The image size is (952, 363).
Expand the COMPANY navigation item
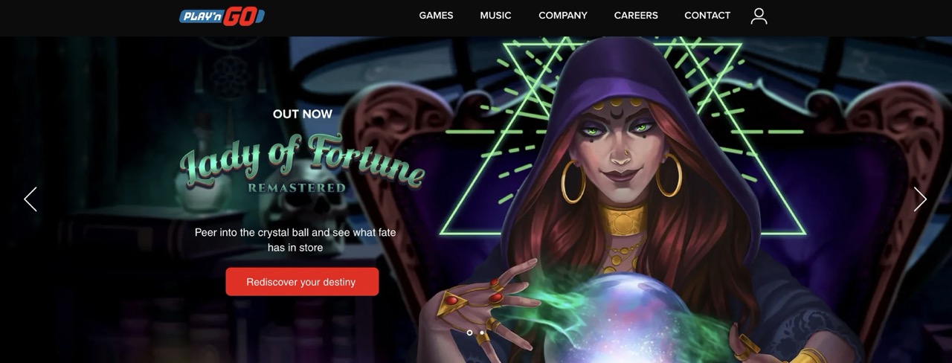(x=563, y=16)
